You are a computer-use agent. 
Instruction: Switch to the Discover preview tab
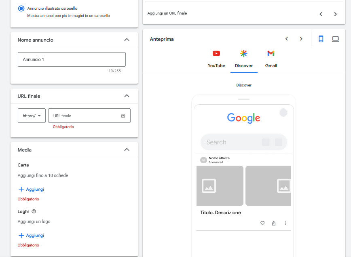pos(244,59)
